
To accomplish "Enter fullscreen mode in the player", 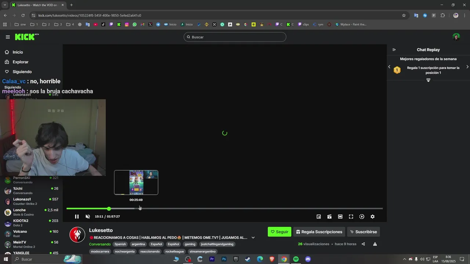I will pyautogui.click(x=351, y=217).
